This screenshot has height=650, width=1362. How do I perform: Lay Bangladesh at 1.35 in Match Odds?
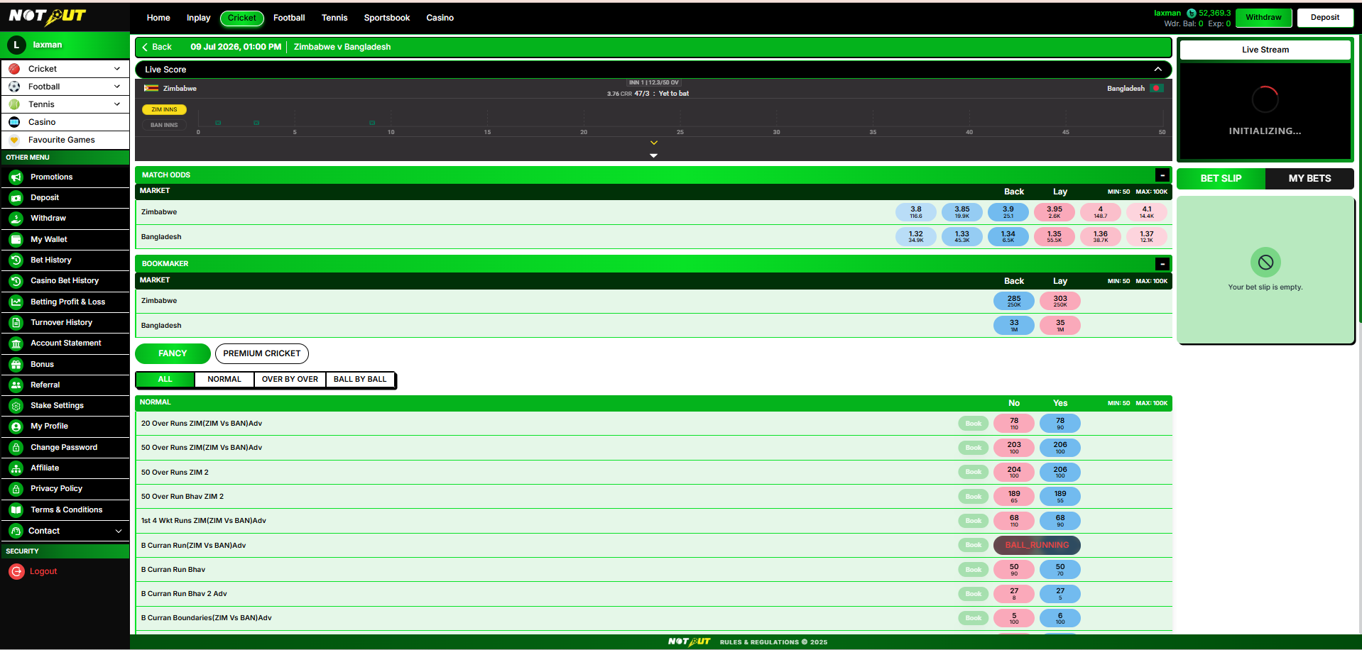1055,237
